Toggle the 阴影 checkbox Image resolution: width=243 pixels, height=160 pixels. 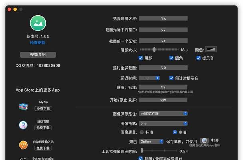coord(141,58)
